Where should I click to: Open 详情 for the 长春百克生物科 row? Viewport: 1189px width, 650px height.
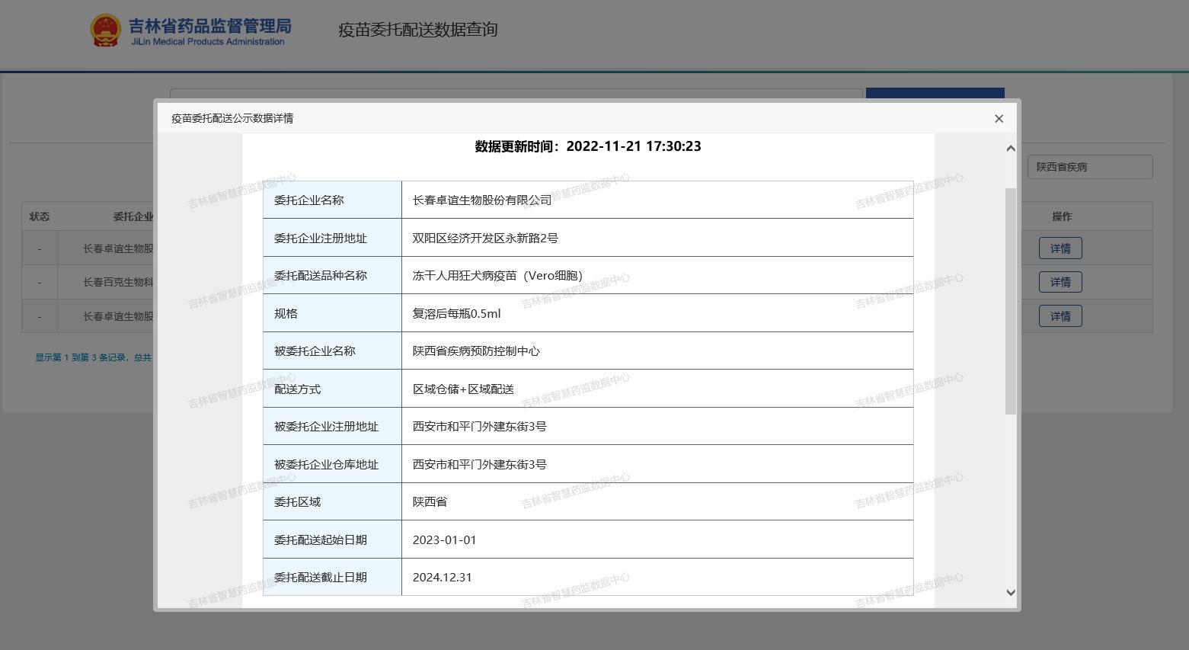pos(1060,282)
